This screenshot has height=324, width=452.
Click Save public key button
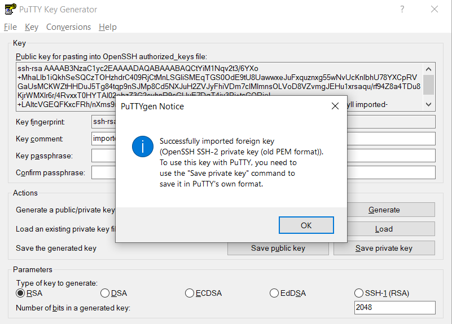tap(278, 248)
